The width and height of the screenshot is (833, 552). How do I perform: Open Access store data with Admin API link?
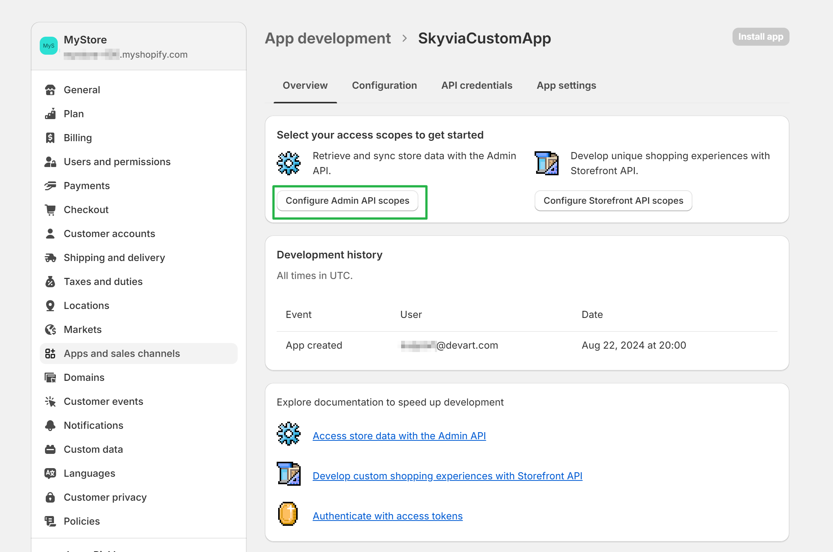399,436
